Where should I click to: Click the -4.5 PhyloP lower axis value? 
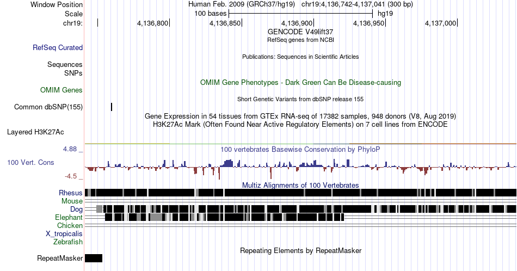71,176
